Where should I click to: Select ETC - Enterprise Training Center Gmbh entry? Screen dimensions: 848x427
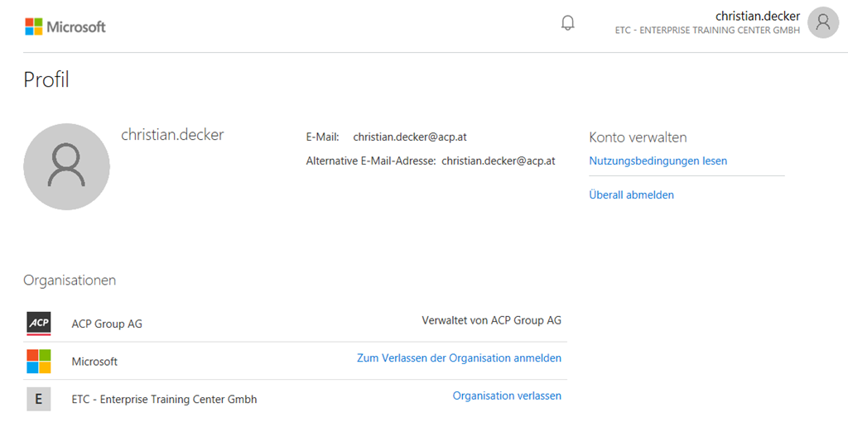(164, 400)
